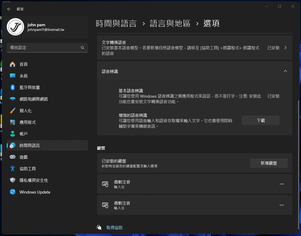The height and width of the screenshot is (236, 301).
Task: Click the second 微軟注音 keyboard icon
Action: tap(105, 205)
